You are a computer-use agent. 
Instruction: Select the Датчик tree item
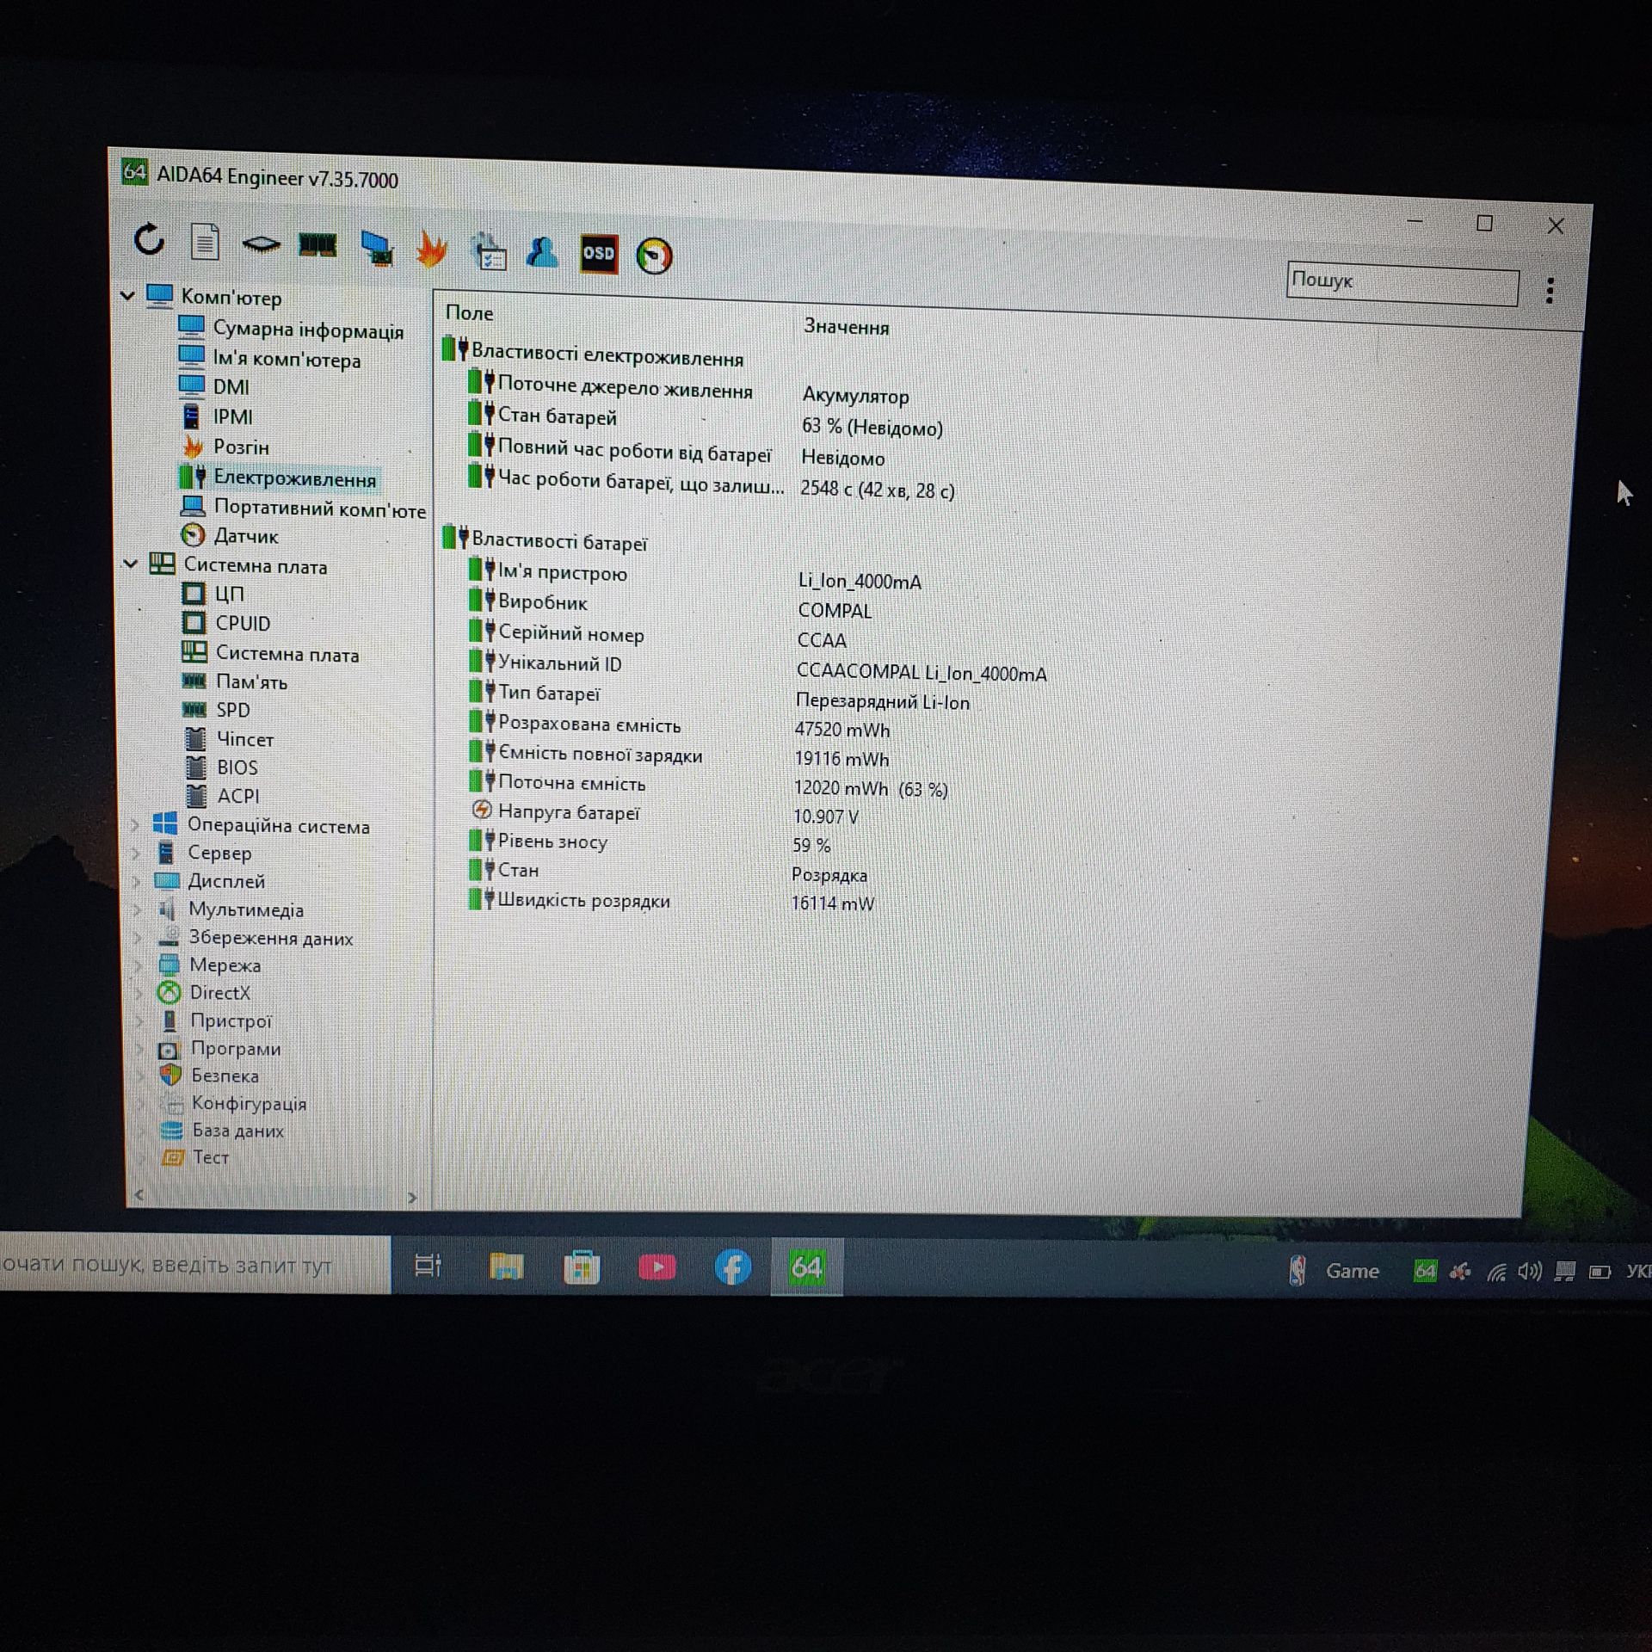(245, 536)
